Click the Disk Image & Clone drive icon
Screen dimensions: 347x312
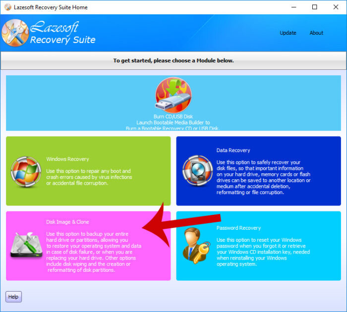click(x=26, y=245)
